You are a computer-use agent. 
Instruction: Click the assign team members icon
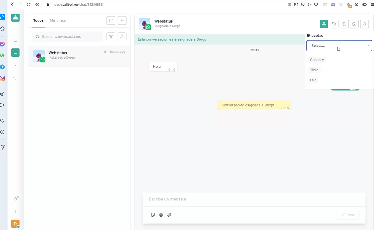point(324,24)
